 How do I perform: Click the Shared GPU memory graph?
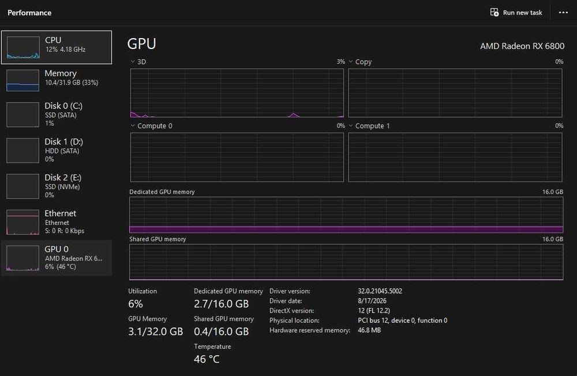point(346,262)
